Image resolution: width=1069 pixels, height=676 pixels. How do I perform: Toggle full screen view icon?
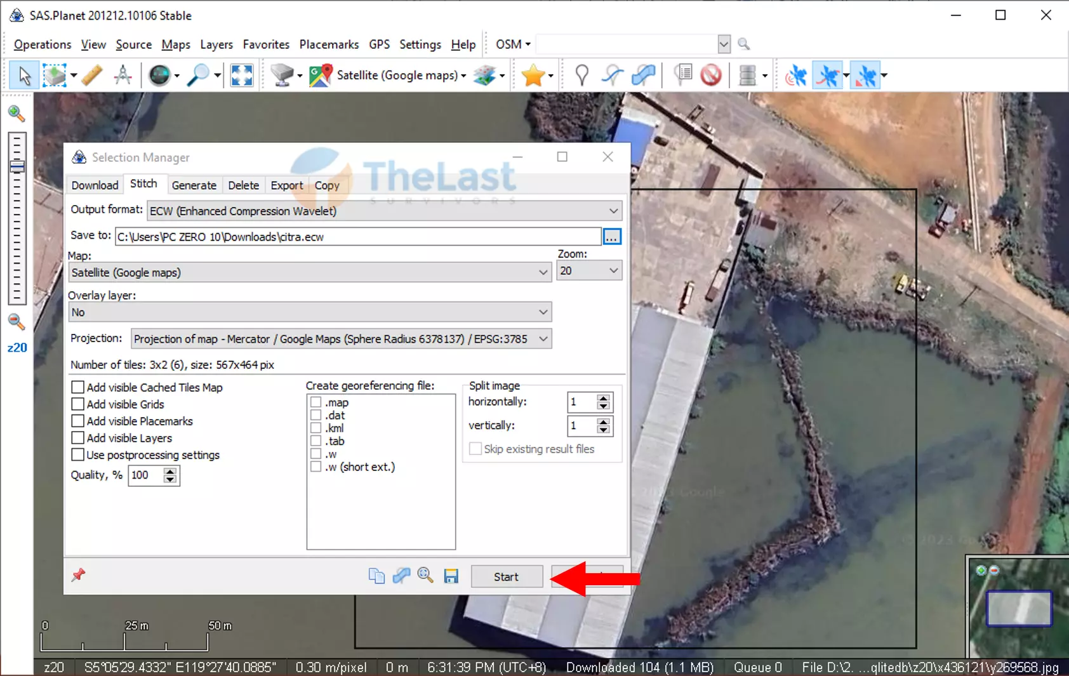242,76
